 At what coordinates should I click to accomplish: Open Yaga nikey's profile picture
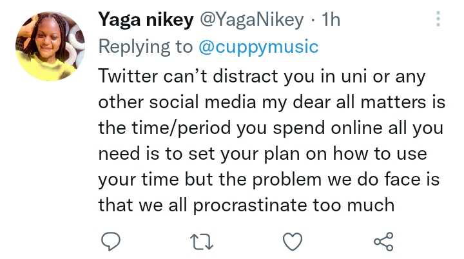pos(50,46)
